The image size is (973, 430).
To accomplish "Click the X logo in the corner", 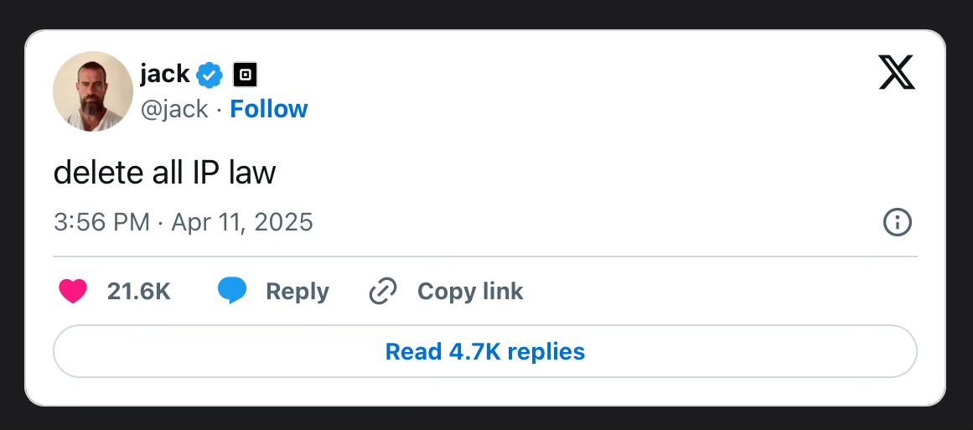I will [x=897, y=73].
